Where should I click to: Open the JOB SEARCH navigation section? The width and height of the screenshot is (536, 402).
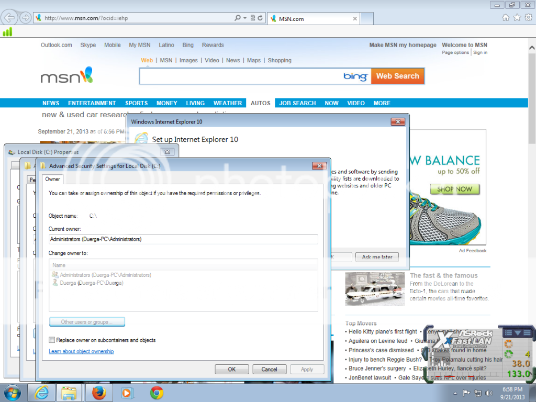click(x=297, y=103)
